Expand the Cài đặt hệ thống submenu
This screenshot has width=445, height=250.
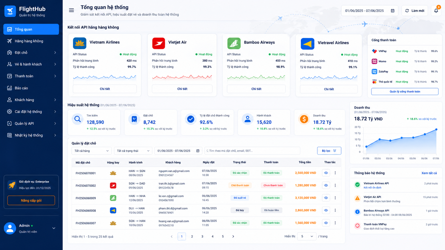click(55, 112)
